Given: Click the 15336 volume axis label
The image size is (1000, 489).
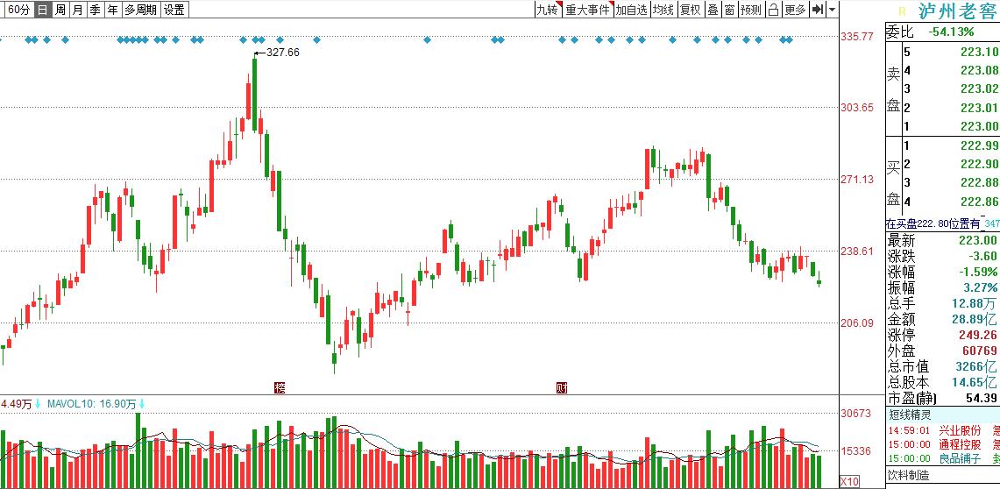Looking at the screenshot, I should coord(857,450).
